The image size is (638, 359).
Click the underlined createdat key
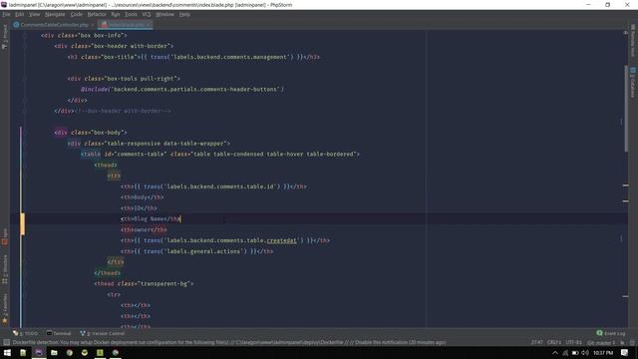tap(281, 240)
